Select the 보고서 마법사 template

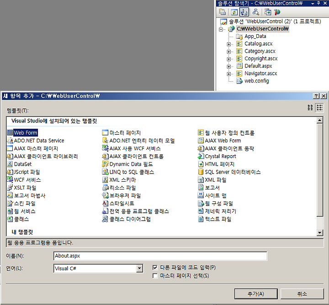point(26,195)
